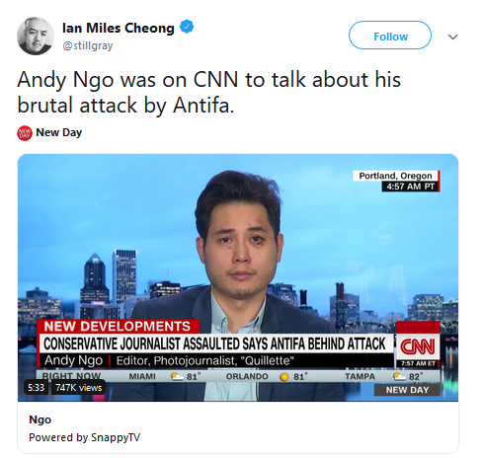The width and height of the screenshot is (483, 458).
Task: Click the 747K views counter
Action: (78, 388)
